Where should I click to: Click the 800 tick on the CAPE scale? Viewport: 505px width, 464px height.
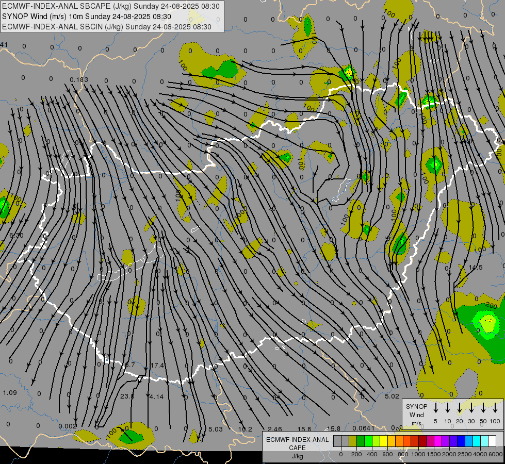coord(403,454)
